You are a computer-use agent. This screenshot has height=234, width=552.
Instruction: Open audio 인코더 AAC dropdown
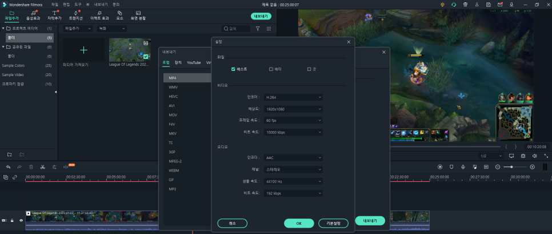pos(293,157)
